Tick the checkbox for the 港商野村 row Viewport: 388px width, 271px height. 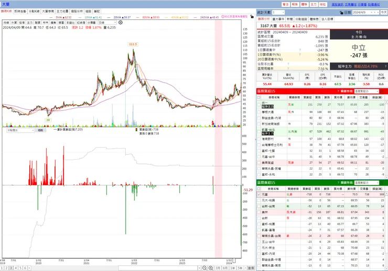tap(259, 139)
